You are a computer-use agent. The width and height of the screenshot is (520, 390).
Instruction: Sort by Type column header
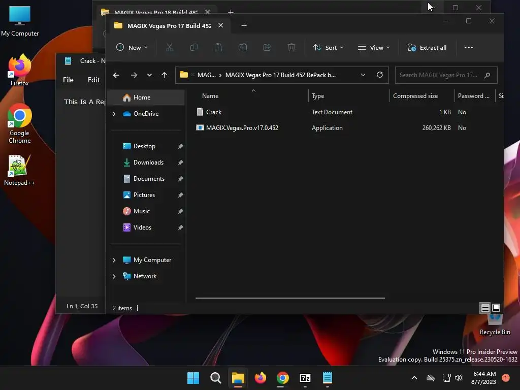[318, 96]
